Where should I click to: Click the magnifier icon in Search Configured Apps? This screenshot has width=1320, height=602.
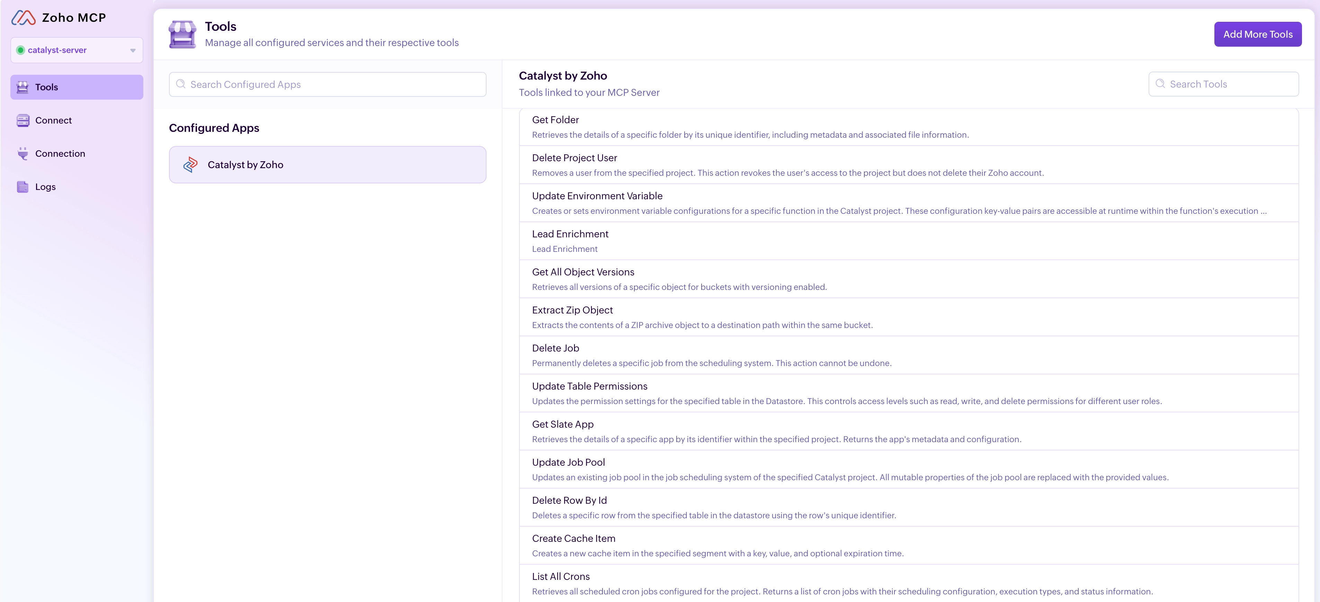click(180, 84)
